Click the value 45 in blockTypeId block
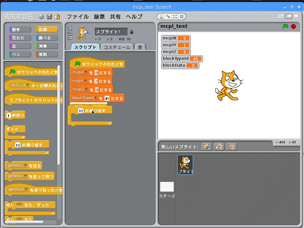 (107, 98)
